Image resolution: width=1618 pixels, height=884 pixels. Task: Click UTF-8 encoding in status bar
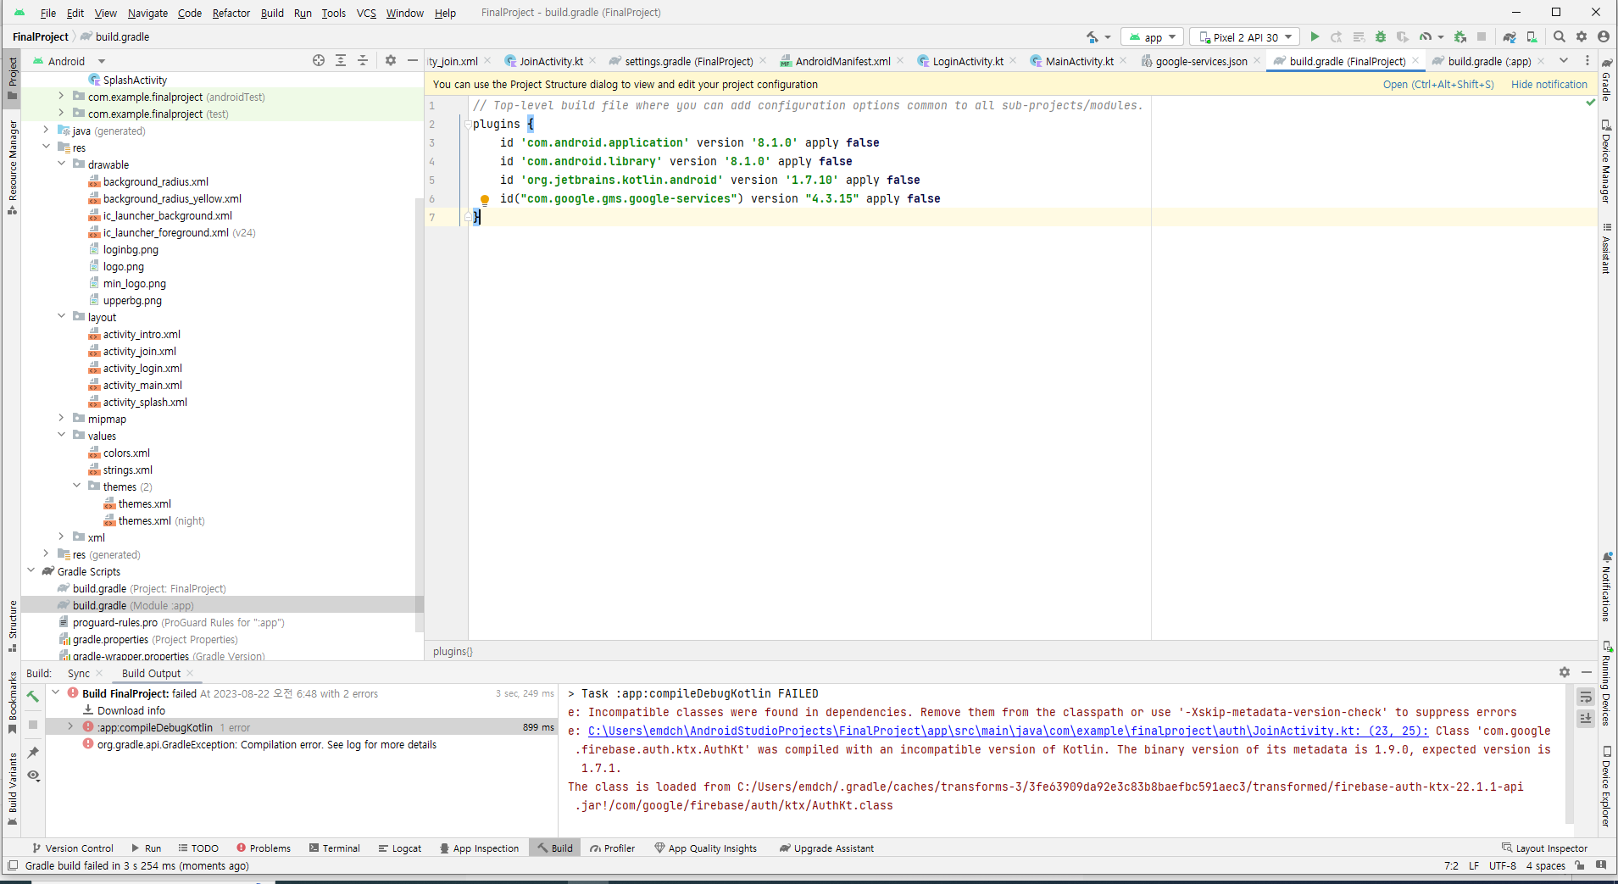pos(1503,865)
